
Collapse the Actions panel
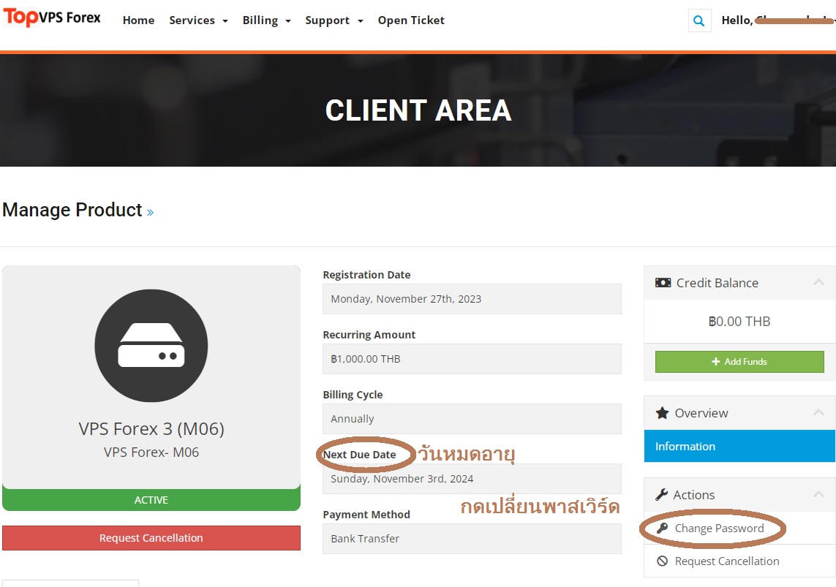tap(818, 494)
